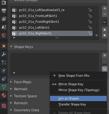Open the Physics properties tab

tap(4, 71)
